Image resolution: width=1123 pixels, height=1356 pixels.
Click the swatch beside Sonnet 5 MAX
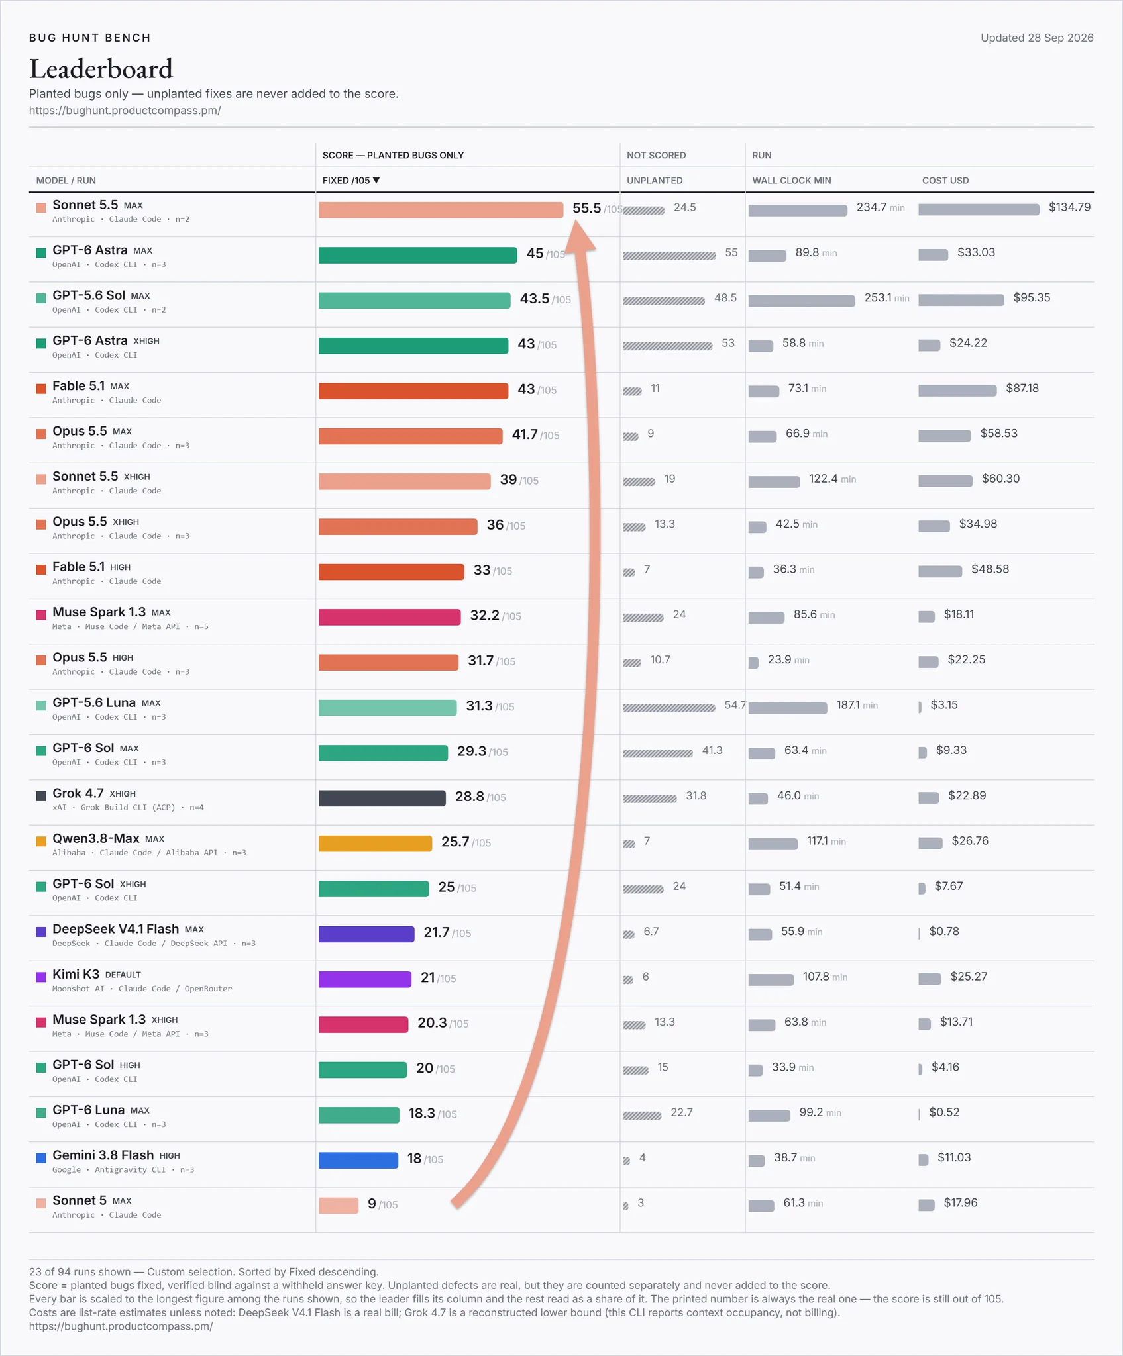coord(41,1203)
